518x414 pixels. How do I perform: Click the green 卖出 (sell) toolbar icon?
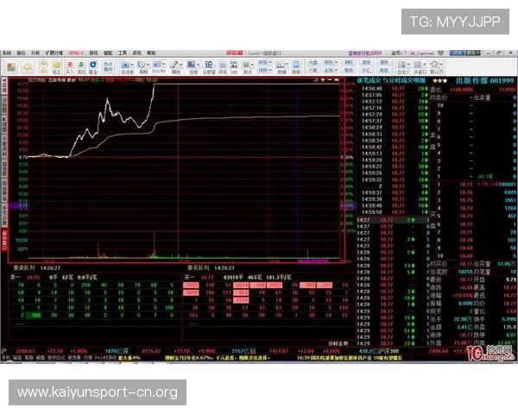click(x=81, y=66)
